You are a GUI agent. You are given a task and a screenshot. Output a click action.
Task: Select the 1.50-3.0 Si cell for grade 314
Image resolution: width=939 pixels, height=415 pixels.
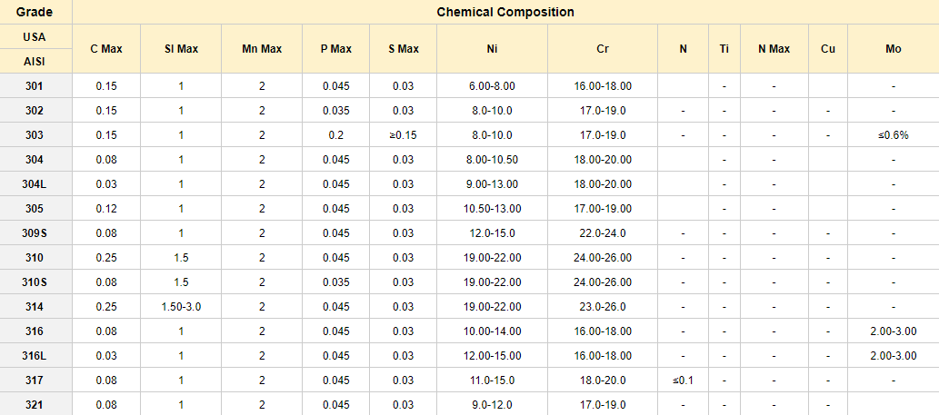181,307
